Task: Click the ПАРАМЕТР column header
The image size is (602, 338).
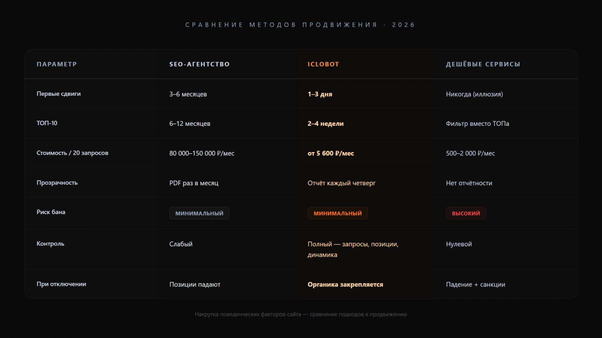Action: point(57,64)
